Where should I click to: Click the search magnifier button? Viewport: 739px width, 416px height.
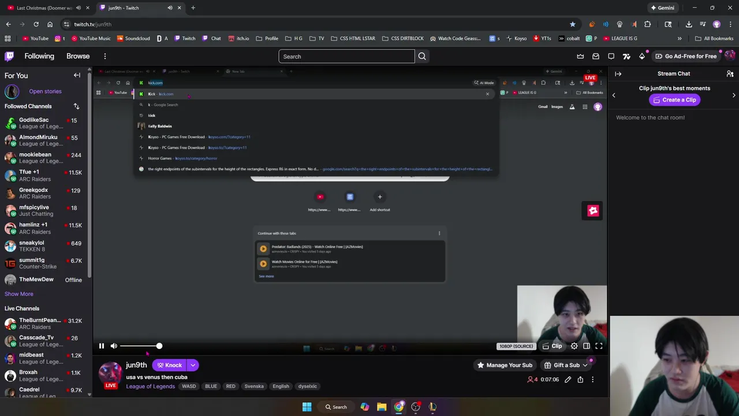(x=422, y=56)
